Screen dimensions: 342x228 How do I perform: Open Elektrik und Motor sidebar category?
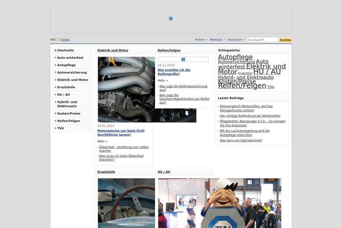[72, 80]
